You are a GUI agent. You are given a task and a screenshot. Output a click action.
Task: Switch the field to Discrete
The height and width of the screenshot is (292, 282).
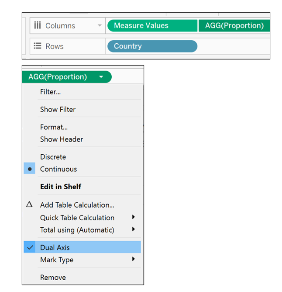pos(53,157)
